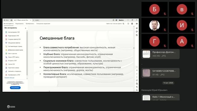Click the Войти sign-in button
The image size is (197, 111).
pyautogui.click(x=121, y=20)
